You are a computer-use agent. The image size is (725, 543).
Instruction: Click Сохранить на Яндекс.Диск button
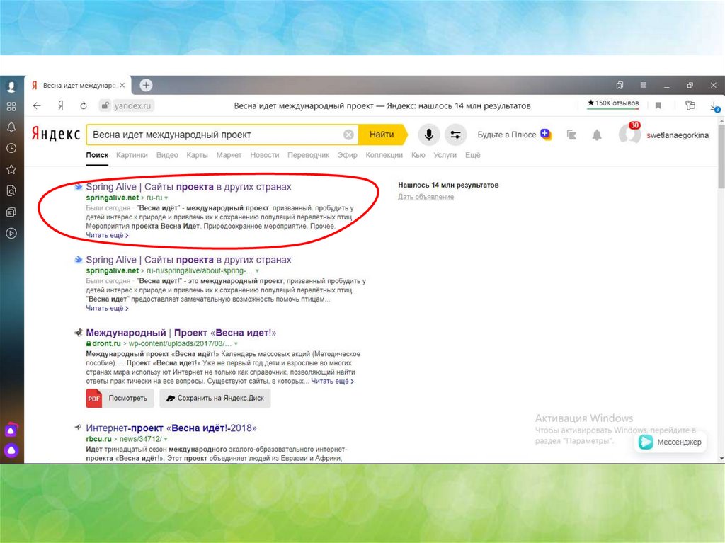click(x=215, y=399)
